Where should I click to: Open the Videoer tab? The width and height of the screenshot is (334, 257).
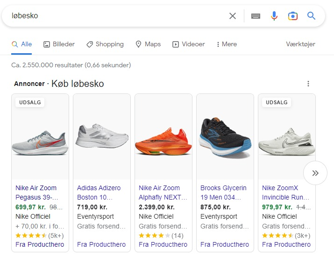[189, 44]
